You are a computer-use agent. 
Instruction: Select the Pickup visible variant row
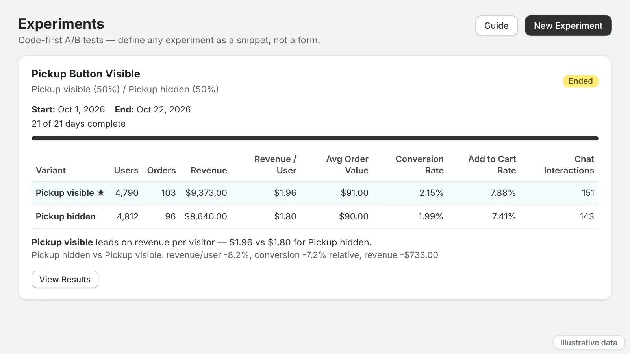click(315, 193)
